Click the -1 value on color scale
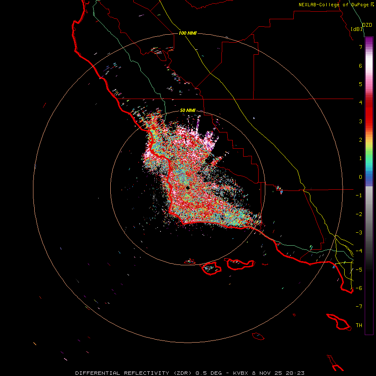Image resolution: width=376 pixels, height=376 pixels. (x=359, y=196)
